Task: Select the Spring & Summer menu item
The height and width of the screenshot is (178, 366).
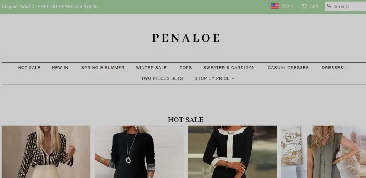Action: click(x=103, y=68)
